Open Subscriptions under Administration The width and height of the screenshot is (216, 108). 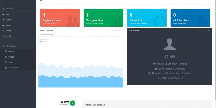[x=13, y=67]
